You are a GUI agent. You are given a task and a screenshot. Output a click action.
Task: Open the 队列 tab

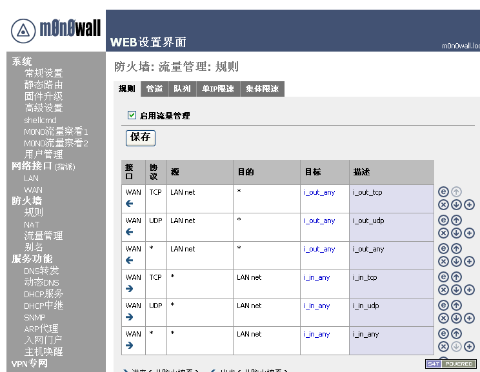pos(182,89)
